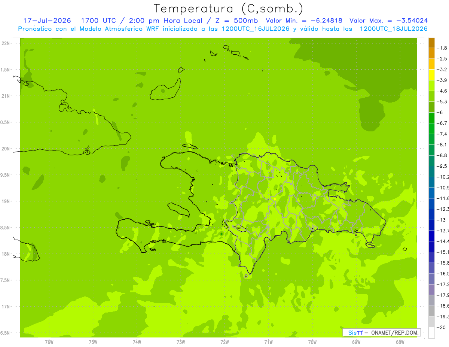The height and width of the screenshot is (347, 449).
Task: Click the "75W" longitude axis label
Action: [x=93, y=341]
